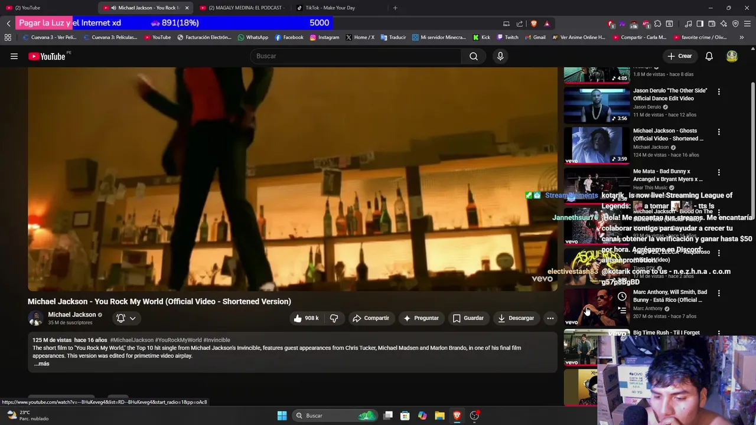Open options for Jason Deulo The Other Side

[719, 91]
